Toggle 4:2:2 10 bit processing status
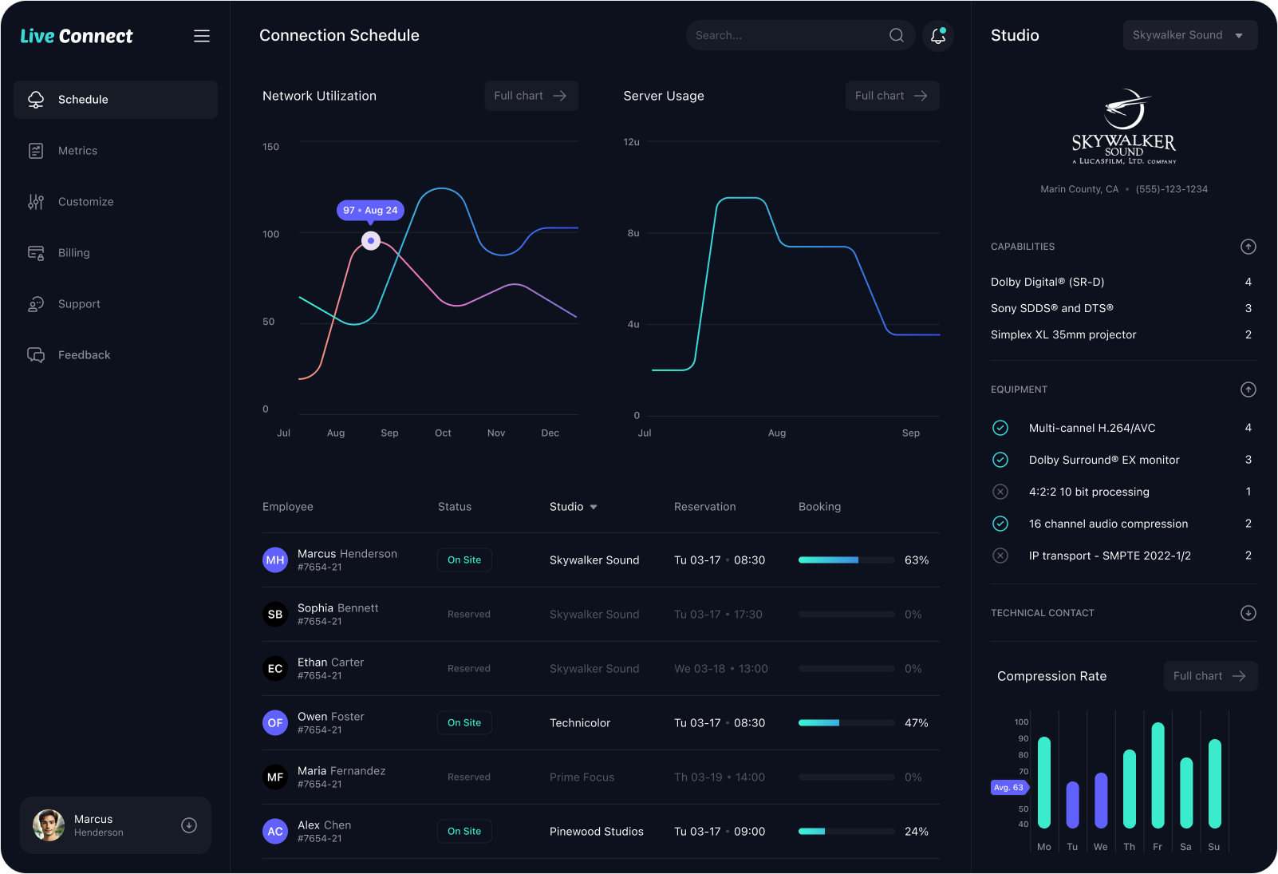 click(1000, 492)
